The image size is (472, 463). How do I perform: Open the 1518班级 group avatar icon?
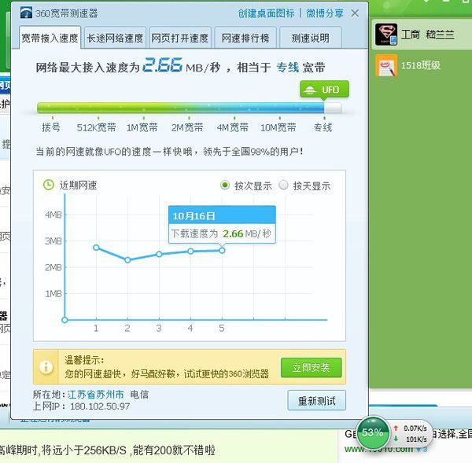point(386,65)
